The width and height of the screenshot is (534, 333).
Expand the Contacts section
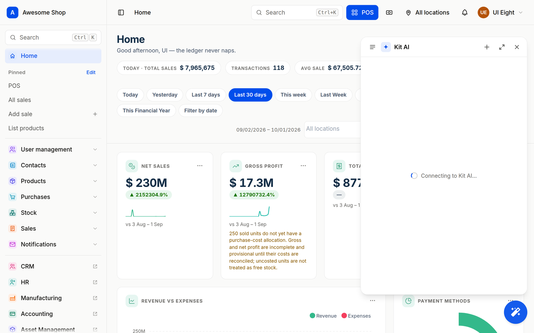click(x=53, y=165)
